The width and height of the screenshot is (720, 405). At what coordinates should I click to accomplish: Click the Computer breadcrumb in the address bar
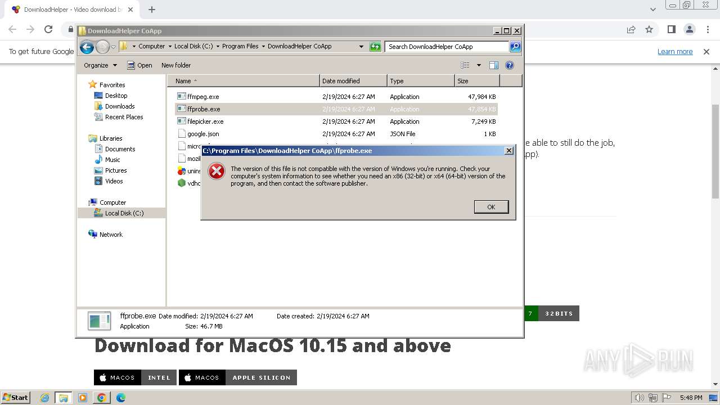pos(151,47)
